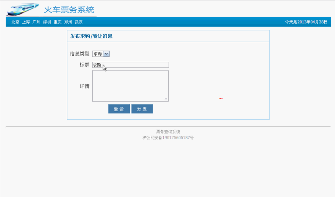
Task: Click the 发表 submit button
Action: tap(142, 109)
